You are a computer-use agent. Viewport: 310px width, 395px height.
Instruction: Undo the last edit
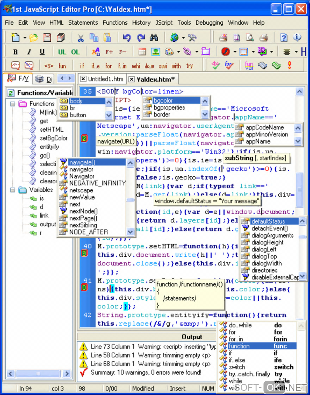[127, 37]
